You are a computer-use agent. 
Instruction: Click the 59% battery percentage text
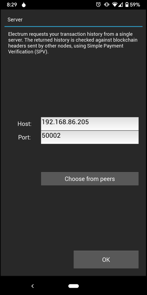(x=135, y=5)
